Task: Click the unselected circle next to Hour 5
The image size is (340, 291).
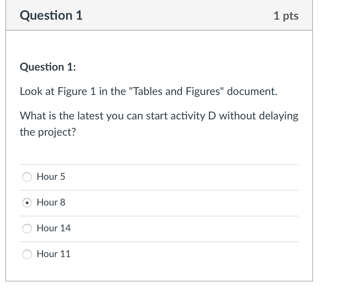Action: (27, 177)
